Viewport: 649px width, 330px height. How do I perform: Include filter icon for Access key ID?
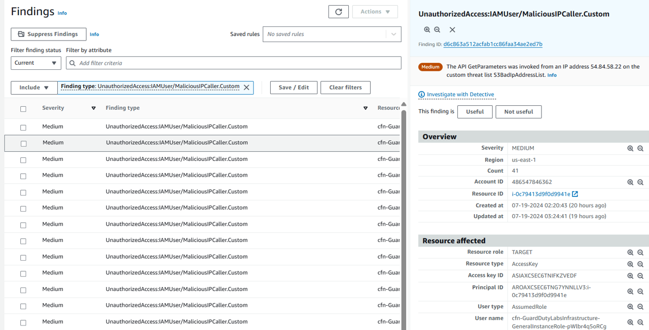630,276
